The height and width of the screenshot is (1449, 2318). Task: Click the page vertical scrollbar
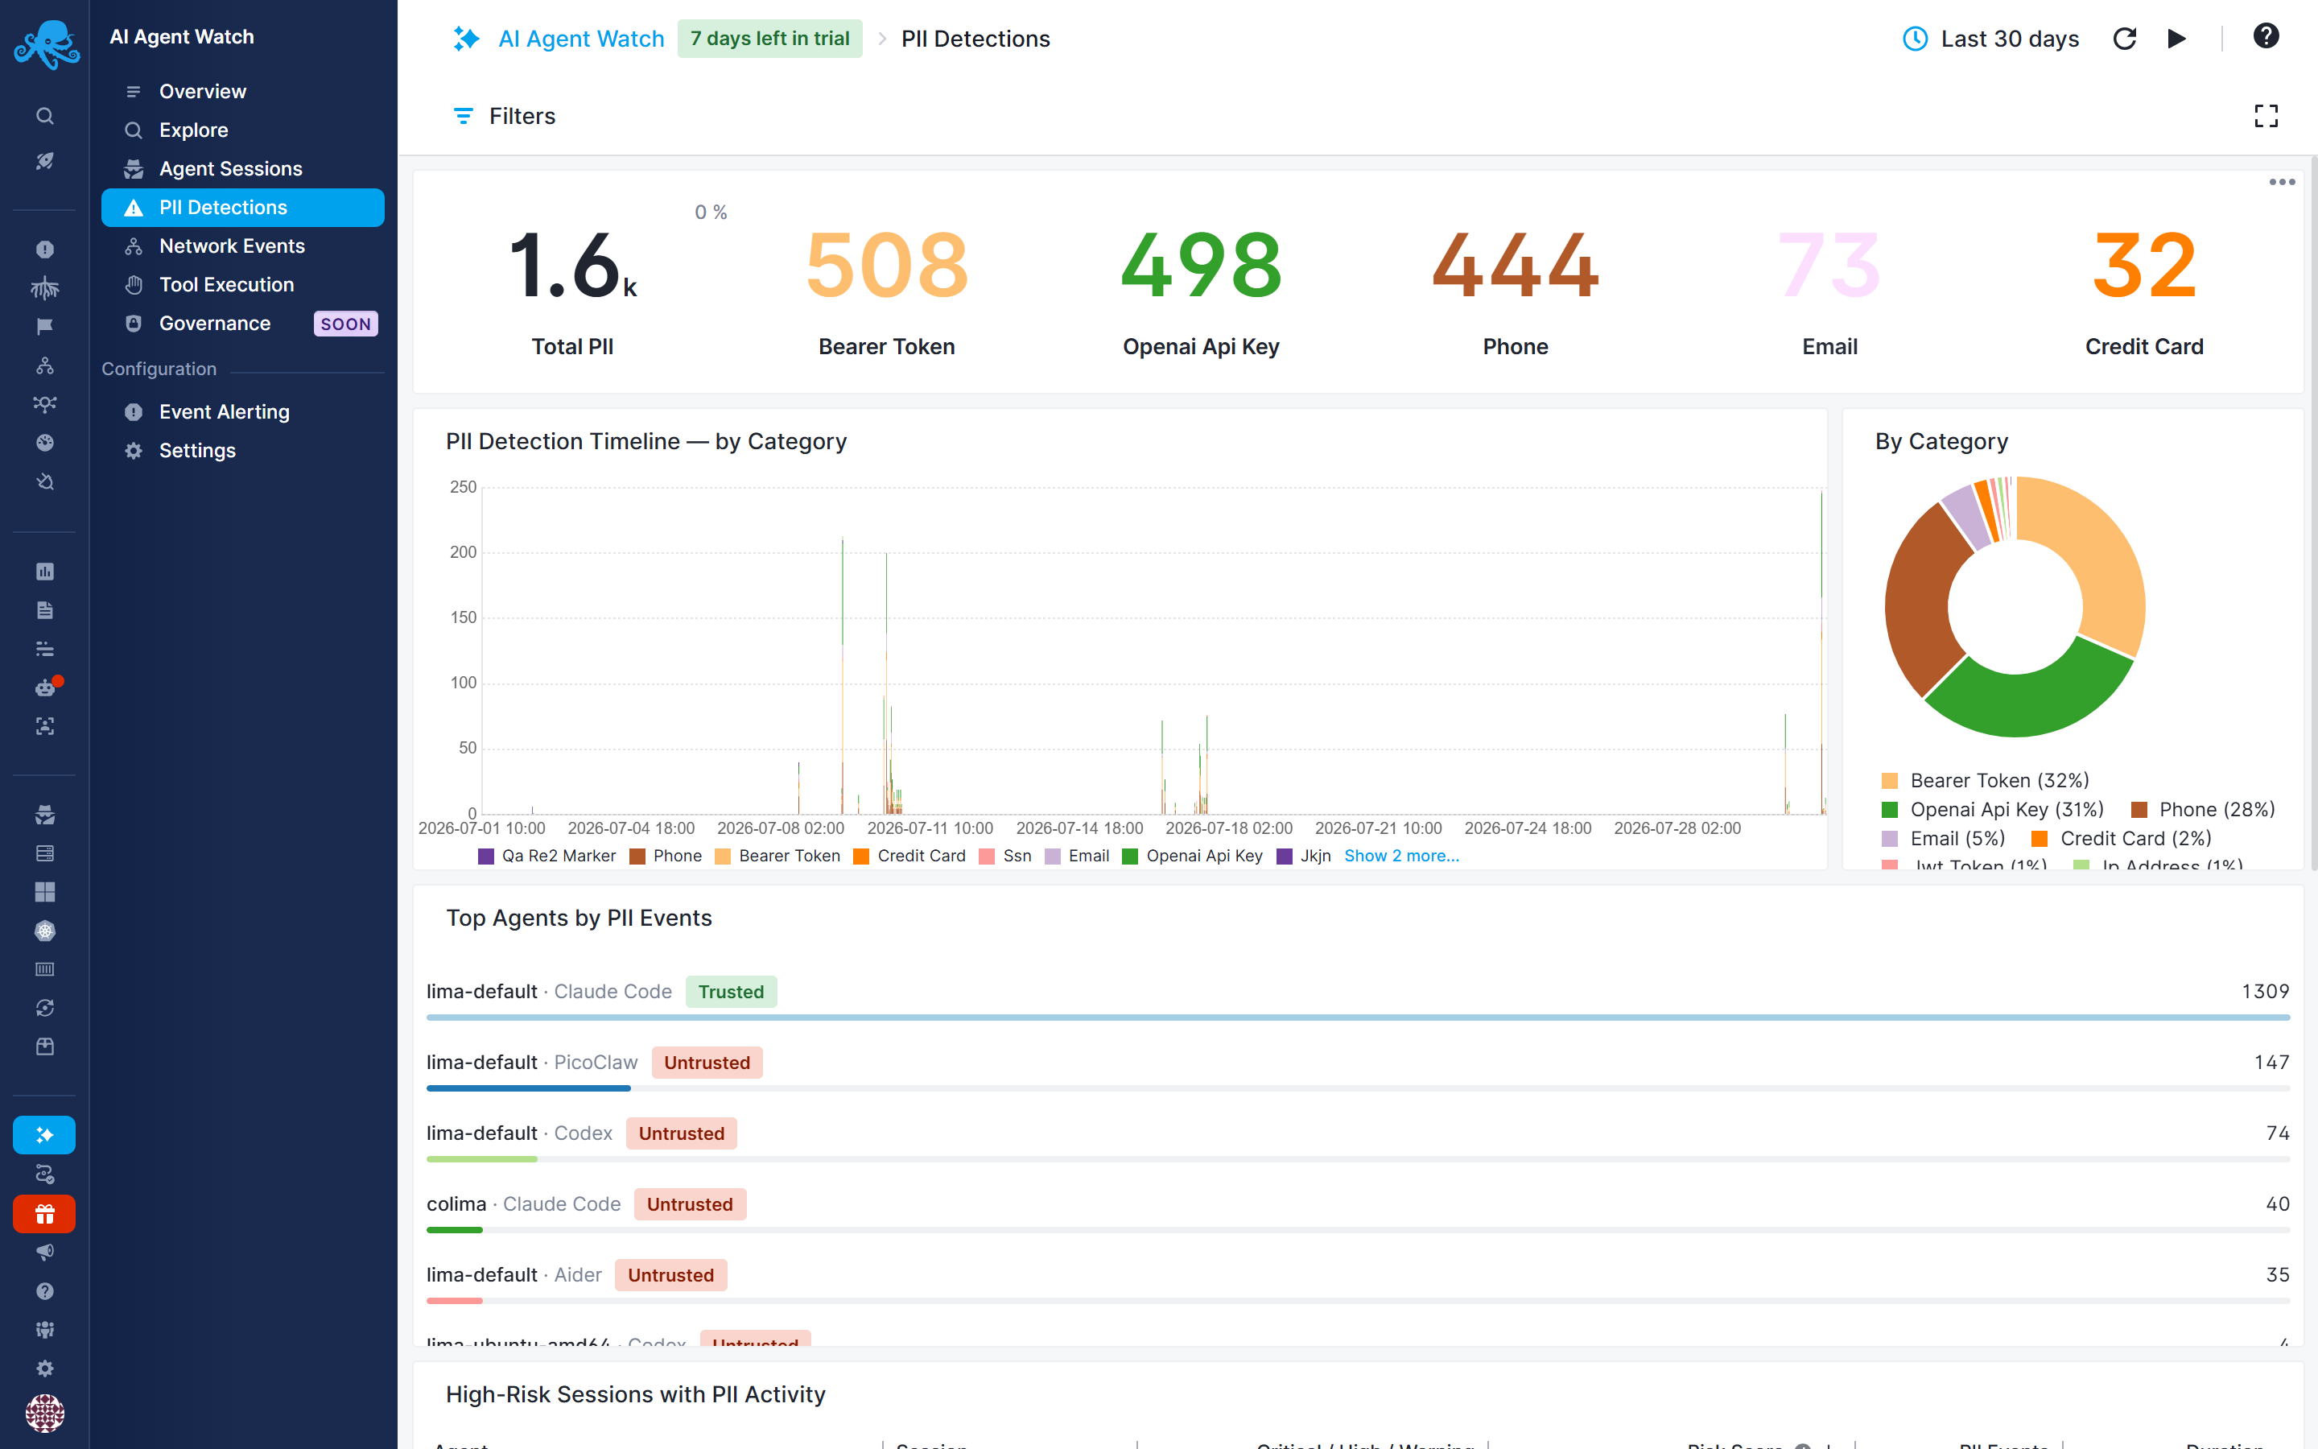[x=2313, y=514]
